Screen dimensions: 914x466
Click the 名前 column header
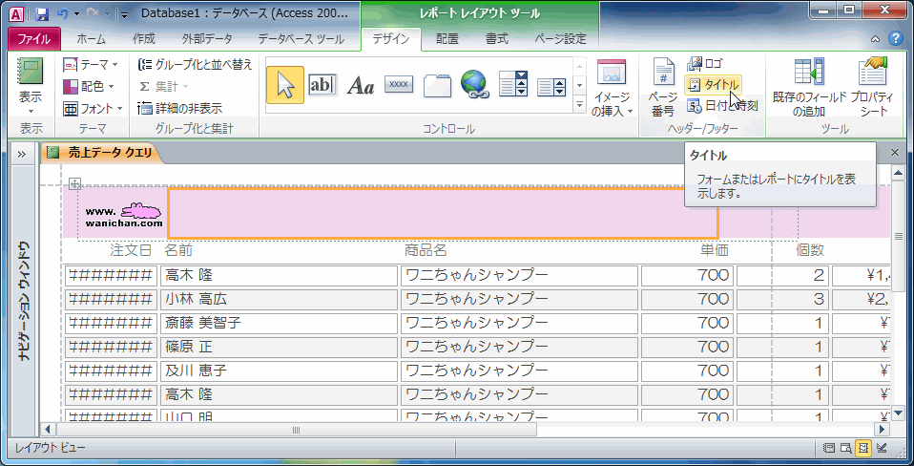pyautogui.click(x=177, y=251)
